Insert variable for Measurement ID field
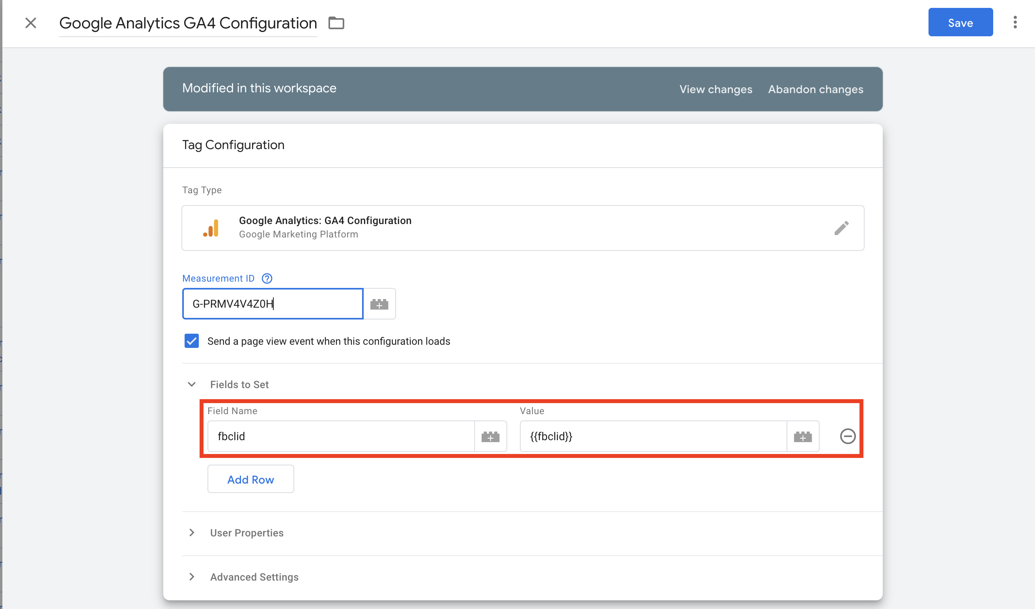This screenshot has width=1035, height=609. (379, 303)
